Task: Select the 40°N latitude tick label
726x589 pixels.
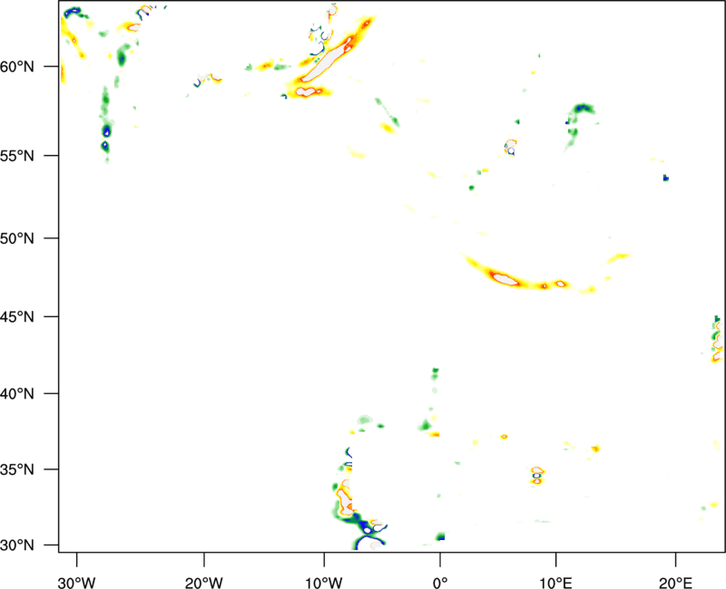Action: click(x=33, y=394)
